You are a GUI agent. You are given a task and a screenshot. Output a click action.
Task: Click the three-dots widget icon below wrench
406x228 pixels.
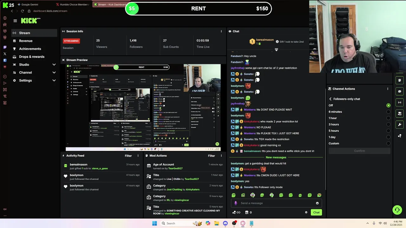(400, 136)
